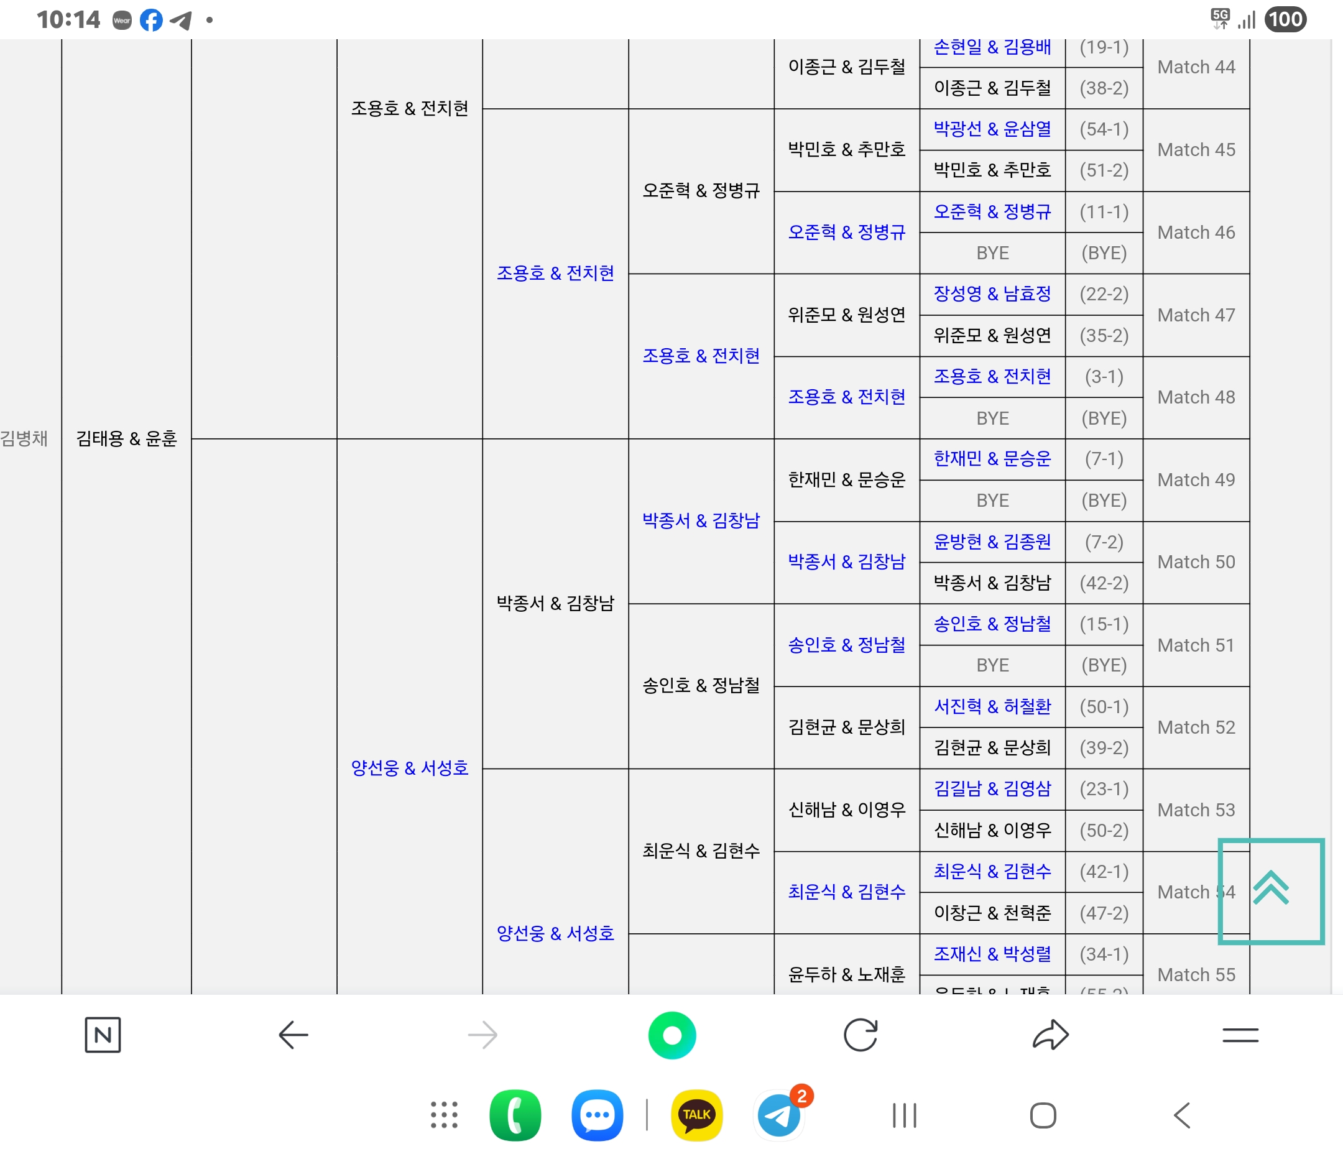Open 한재민 & 문승운 link in Match 49
Image resolution: width=1343 pixels, height=1154 pixels.
click(992, 458)
